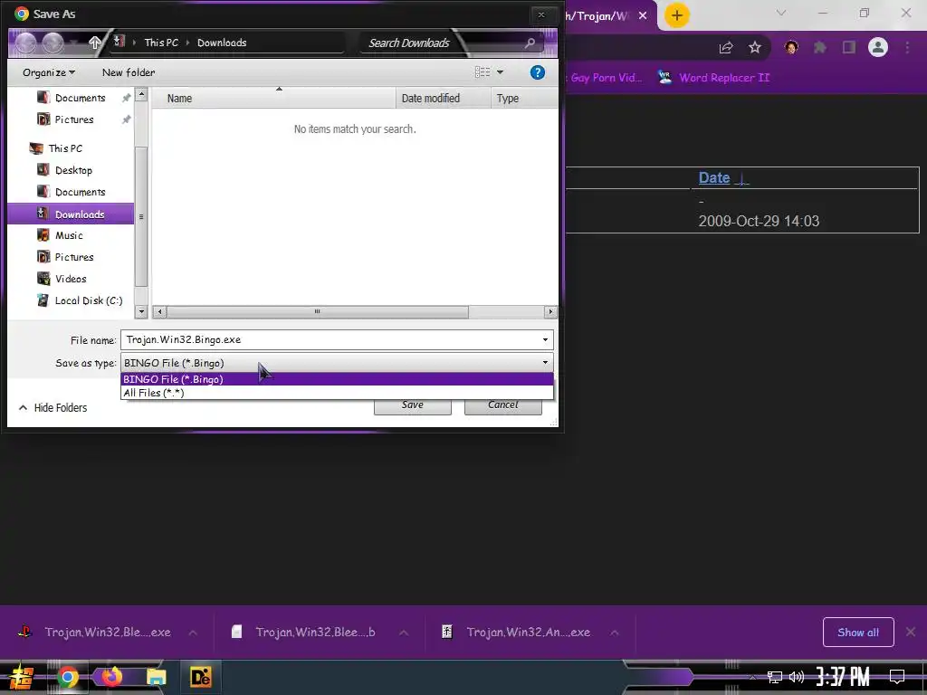Bookmark this page with the star icon
The width and height of the screenshot is (927, 695).
[755, 48]
